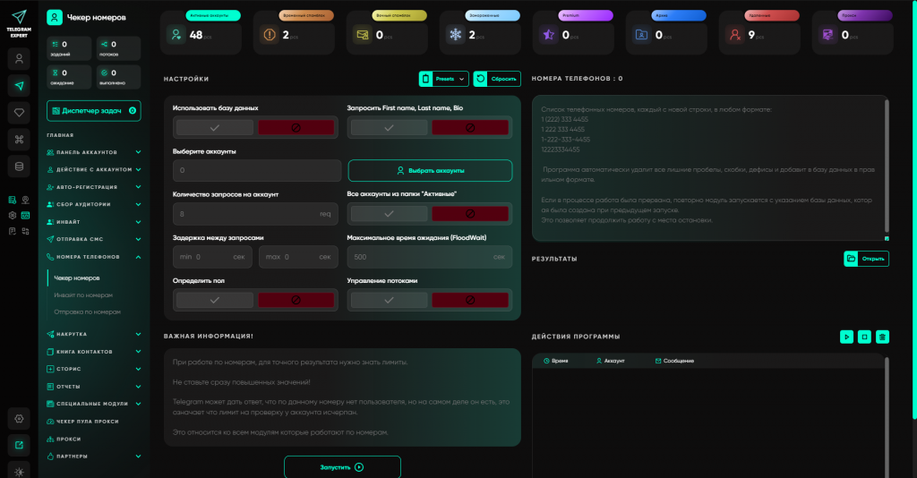Image resolution: width=917 pixels, height=478 pixels.
Task: Click the Количество запросов на аккаунт field
Action: (251, 214)
